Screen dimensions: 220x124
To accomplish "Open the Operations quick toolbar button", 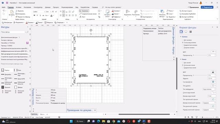I will [x=59, y=22].
